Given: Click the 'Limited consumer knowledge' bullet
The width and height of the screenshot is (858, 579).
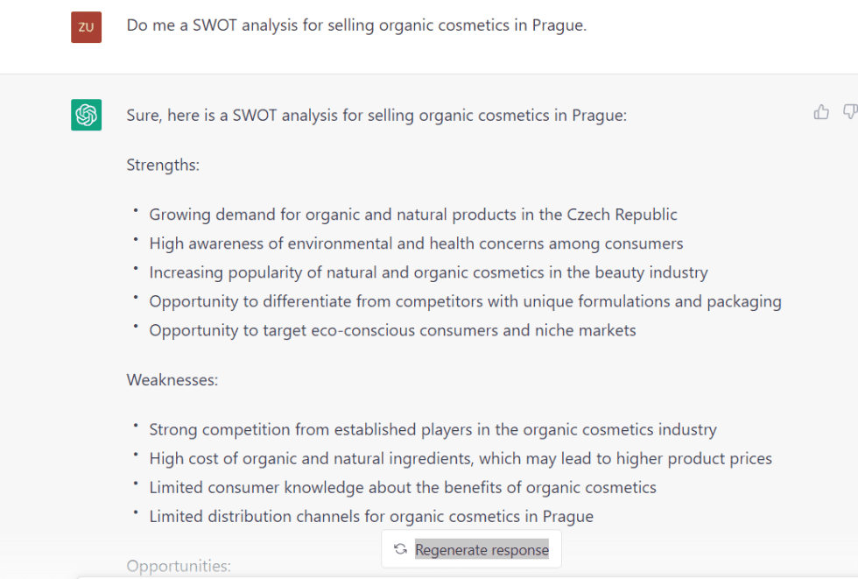Looking at the screenshot, I should tap(403, 488).
